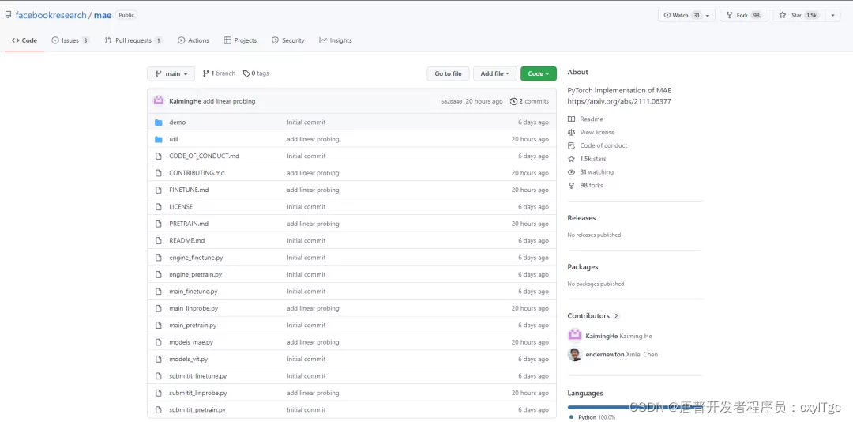The image size is (853, 422).
Task: Click the branch icon beside 1 branch
Action: 205,73
